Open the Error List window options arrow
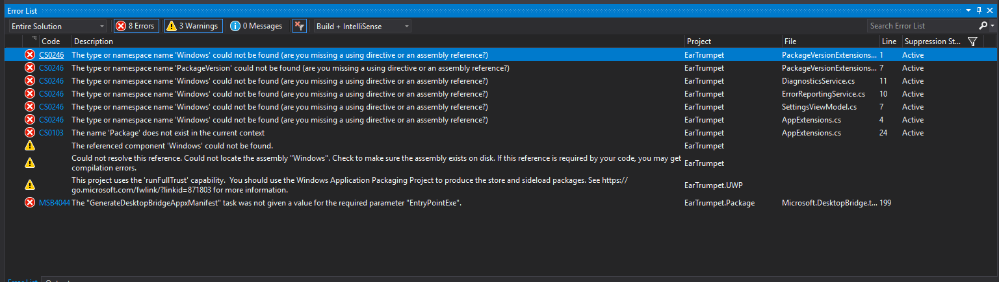Viewport: 999px width, 282px height. (968, 11)
